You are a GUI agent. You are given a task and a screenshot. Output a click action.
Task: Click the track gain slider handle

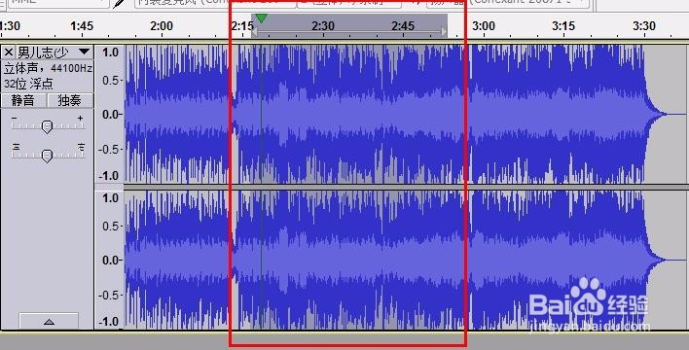[47, 127]
